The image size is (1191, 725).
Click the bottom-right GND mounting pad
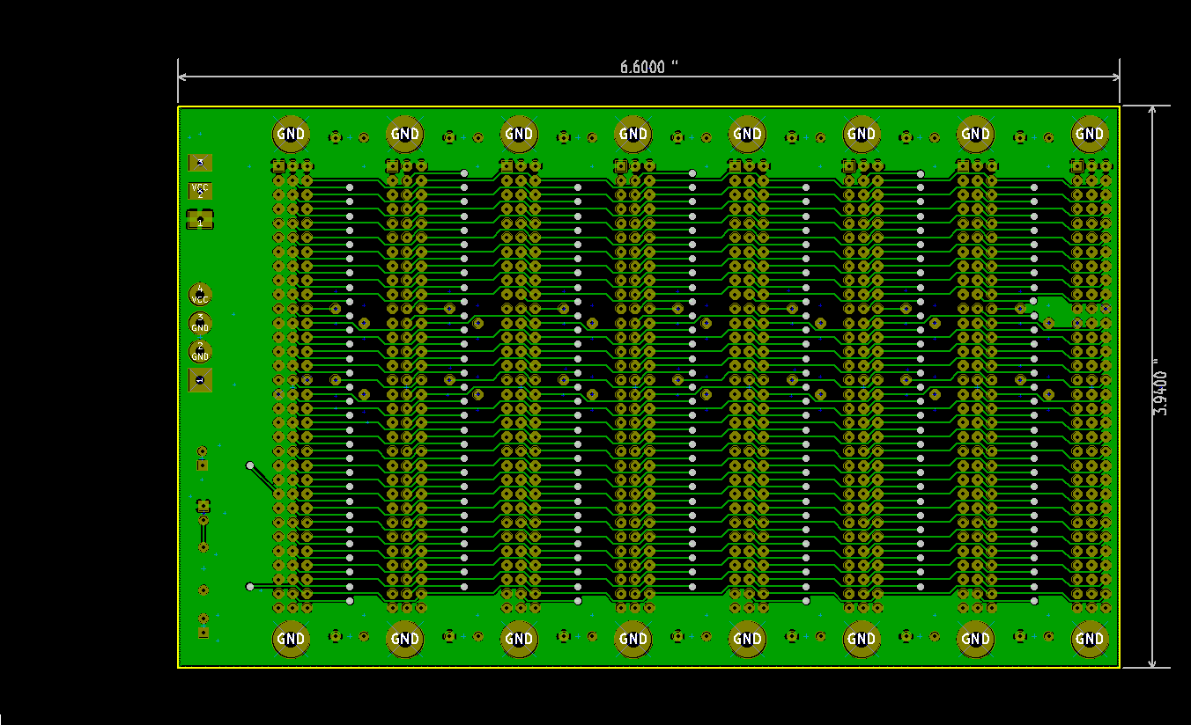point(1090,640)
